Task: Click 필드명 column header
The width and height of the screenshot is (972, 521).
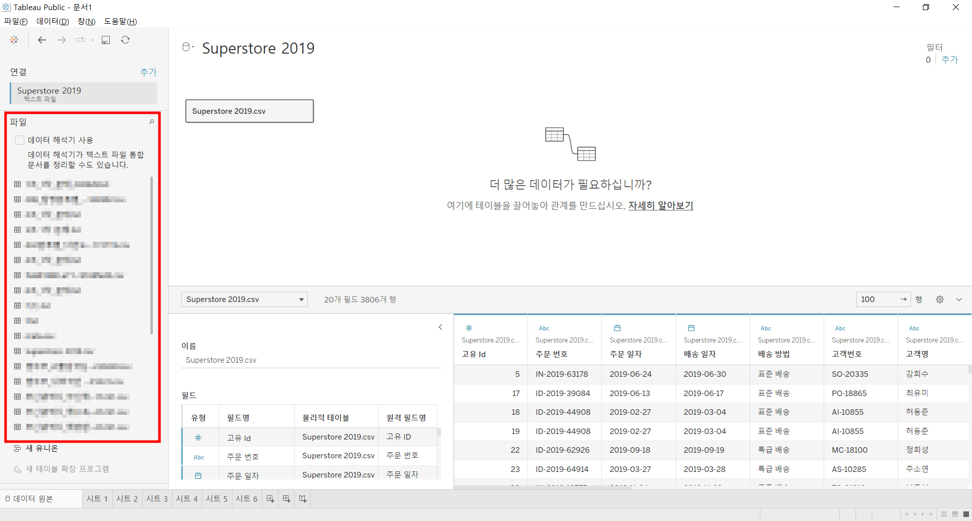Action: (x=256, y=418)
